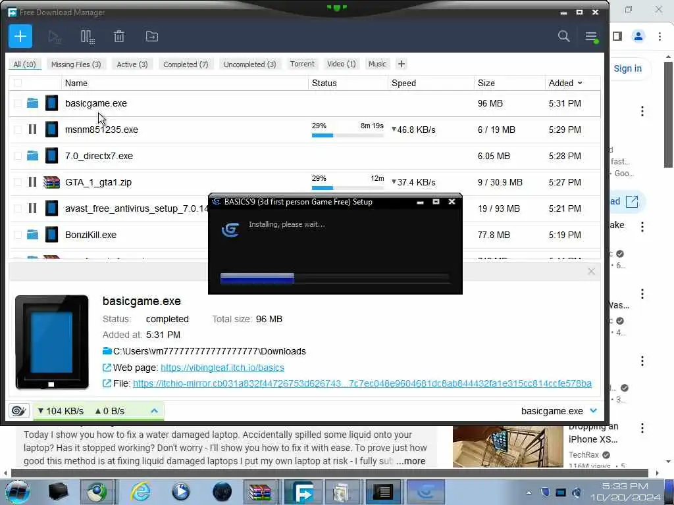Toggle the select-all checkbox in header
Image resolution: width=674 pixels, height=505 pixels.
click(x=18, y=83)
